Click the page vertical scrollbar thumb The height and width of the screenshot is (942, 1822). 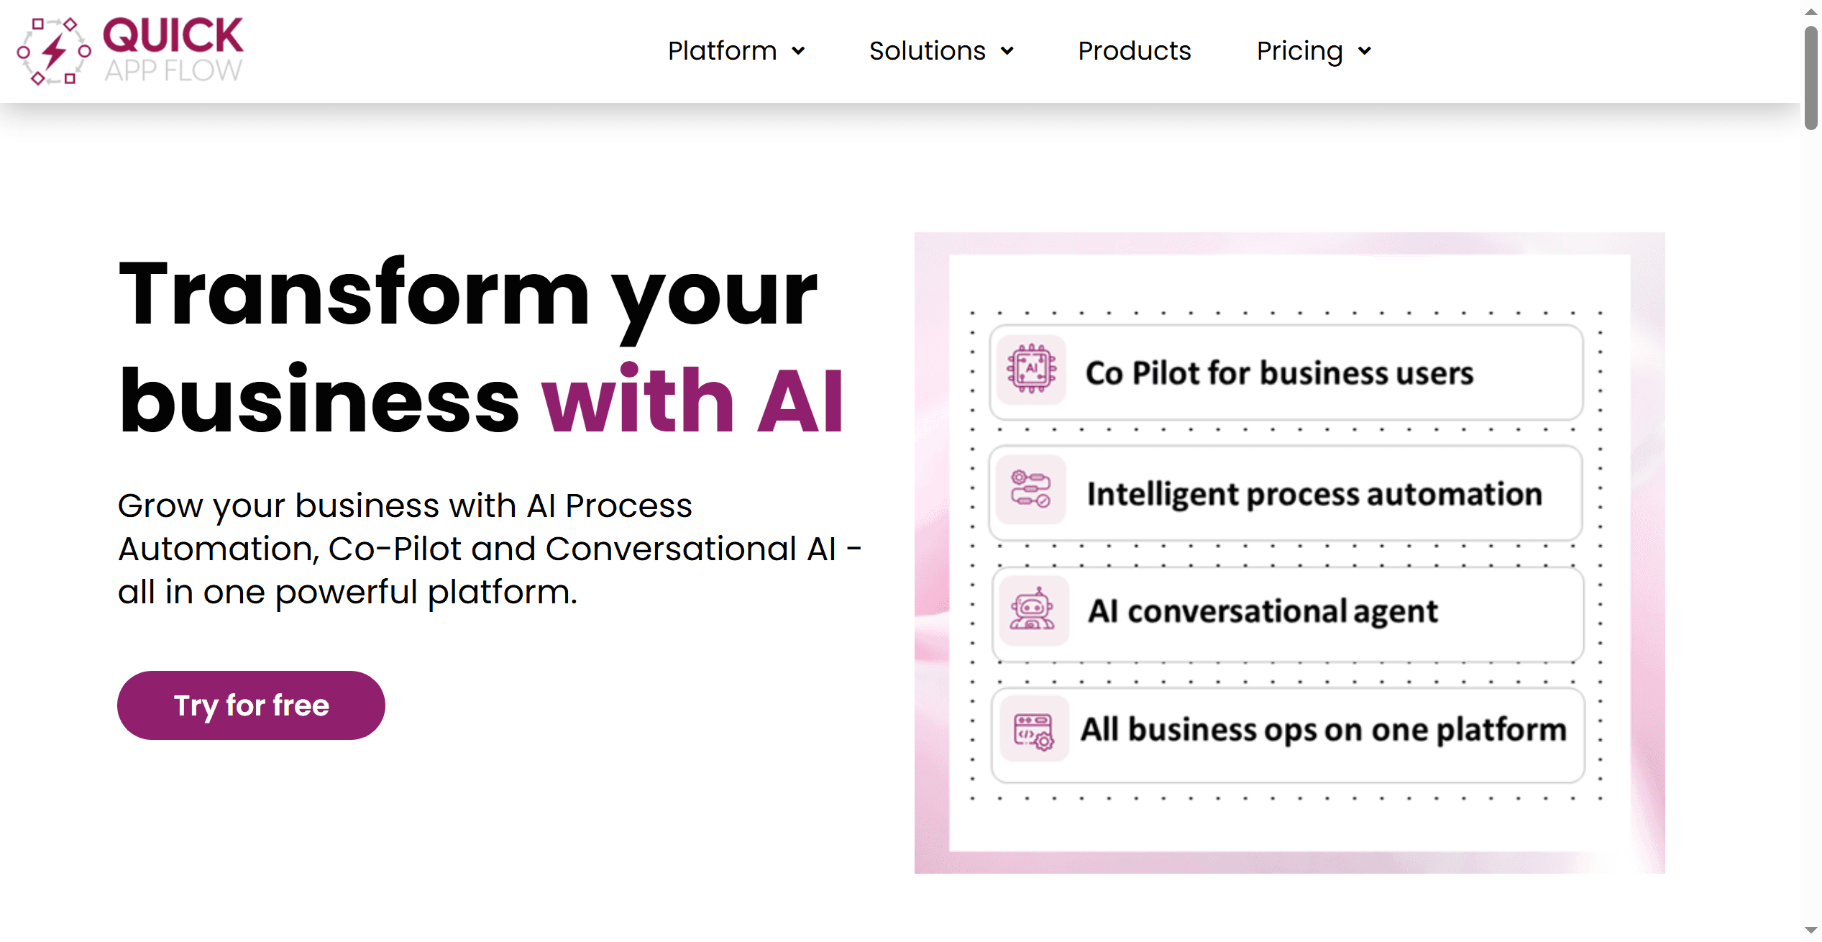click(1810, 78)
